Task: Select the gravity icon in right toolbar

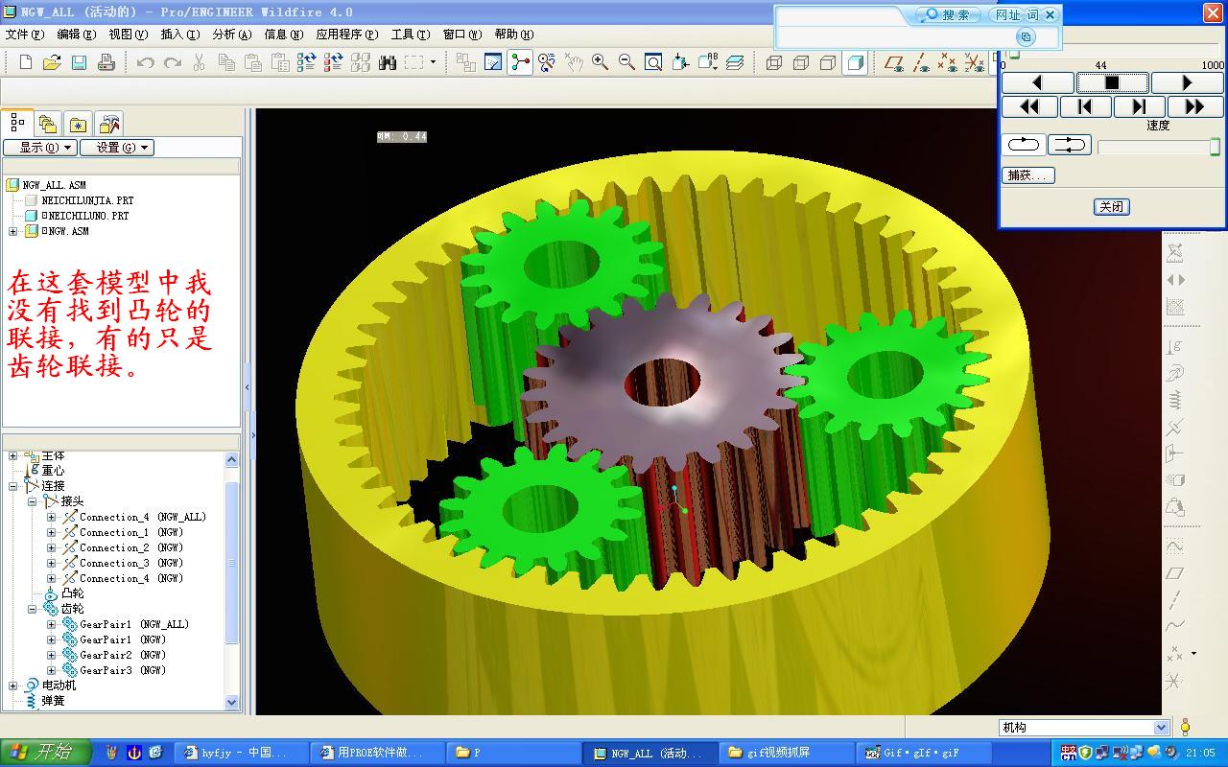Action: coord(1175,345)
